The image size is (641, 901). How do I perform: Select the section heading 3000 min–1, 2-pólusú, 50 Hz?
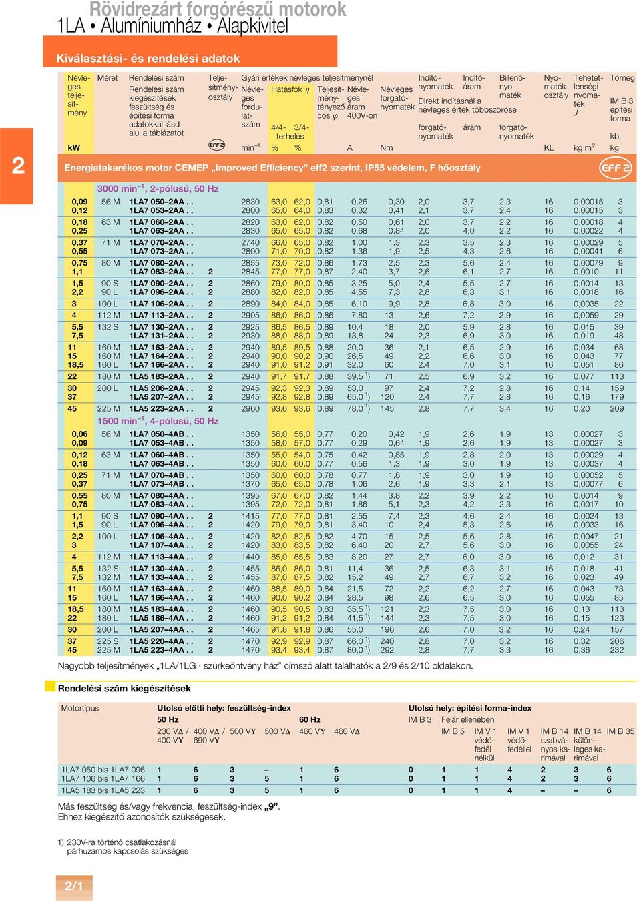[x=158, y=189]
